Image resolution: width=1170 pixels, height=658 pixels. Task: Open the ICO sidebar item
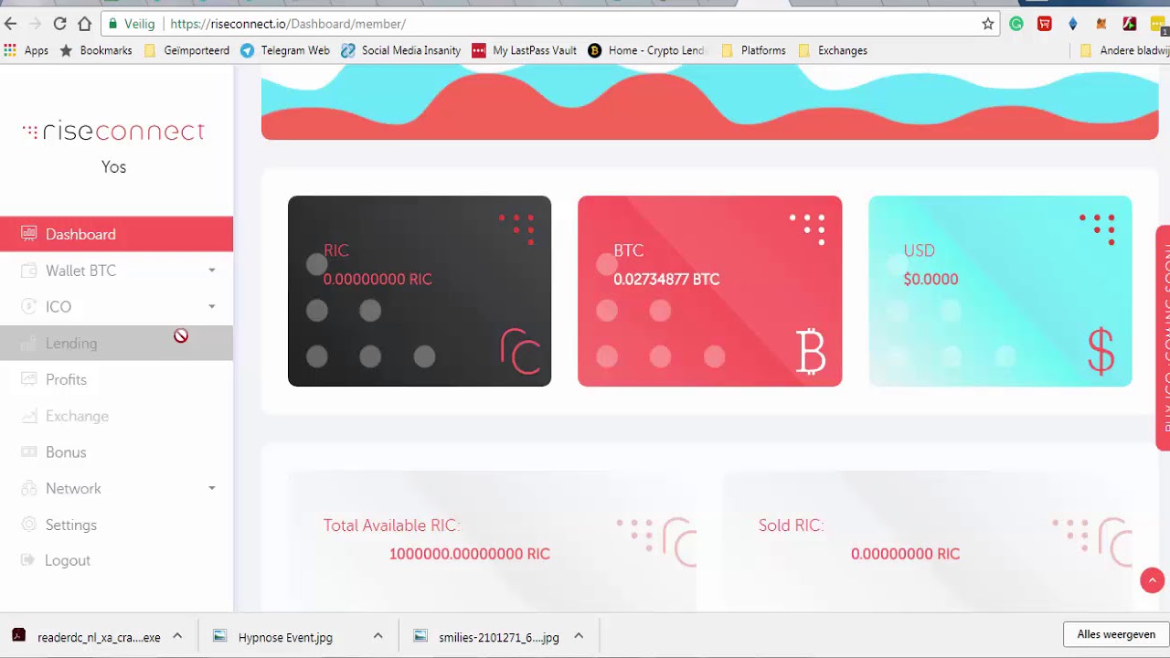[116, 307]
